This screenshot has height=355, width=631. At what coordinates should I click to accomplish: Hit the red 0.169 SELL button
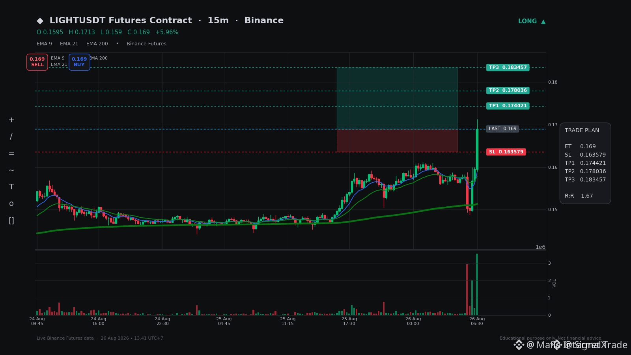click(x=37, y=62)
